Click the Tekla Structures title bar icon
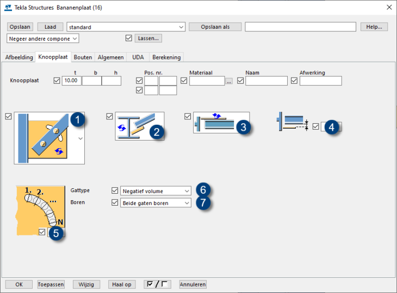 [x=8, y=8]
